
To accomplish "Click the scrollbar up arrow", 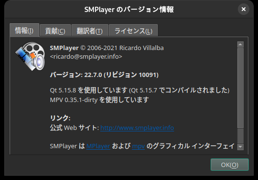I will pos(240,45).
